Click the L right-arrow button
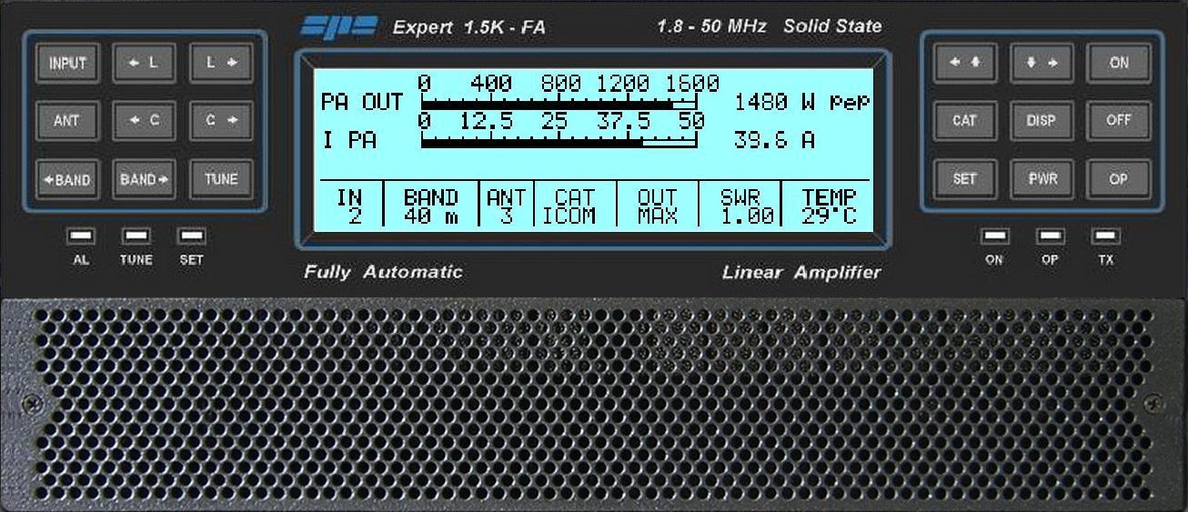Image resolution: width=1188 pixels, height=512 pixels. 221,64
